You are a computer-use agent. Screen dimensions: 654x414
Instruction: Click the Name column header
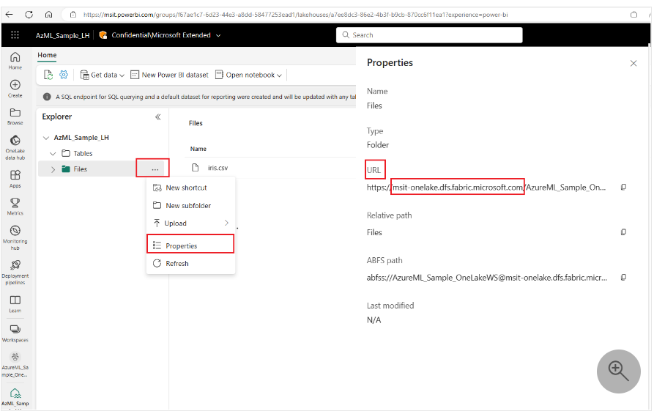point(198,149)
